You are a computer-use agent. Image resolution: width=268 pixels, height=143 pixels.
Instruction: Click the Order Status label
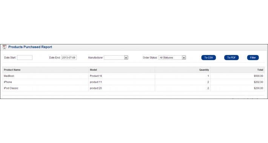coord(150,58)
